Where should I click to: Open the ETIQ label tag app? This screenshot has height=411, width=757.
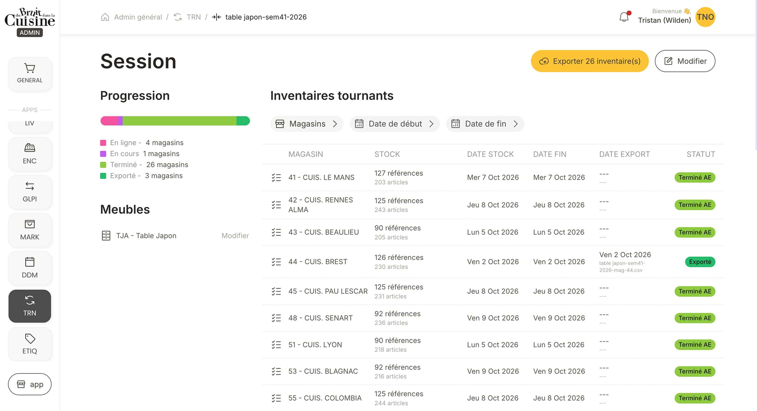pos(30,344)
